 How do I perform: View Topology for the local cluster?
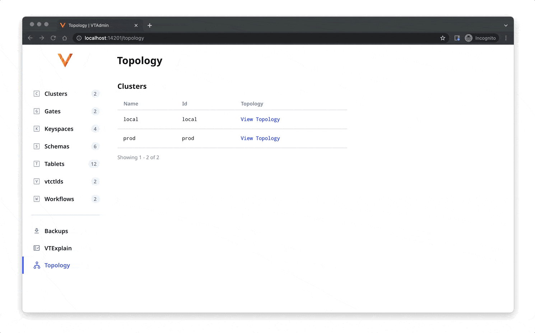[260, 119]
